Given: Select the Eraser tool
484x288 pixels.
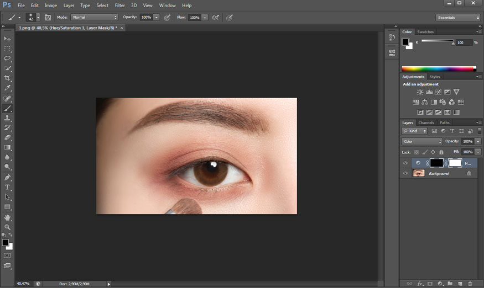Looking at the screenshot, I should (7, 137).
